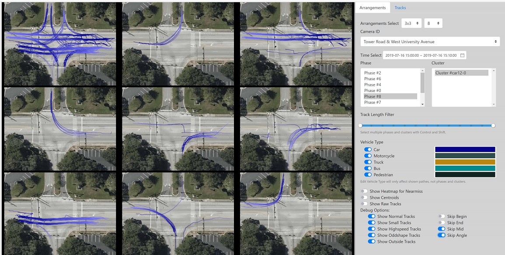Viewport: 505px width, 255px height.
Task: Select Phase #2 in the Phase list
Action: 373,73
